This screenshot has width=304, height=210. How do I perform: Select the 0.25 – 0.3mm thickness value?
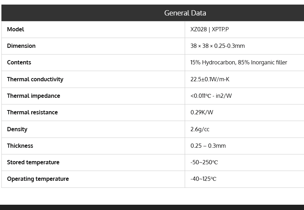pos(208,146)
